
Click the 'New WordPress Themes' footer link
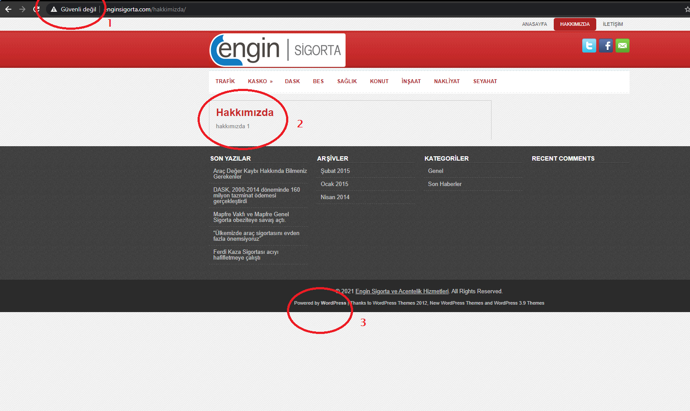(x=456, y=303)
